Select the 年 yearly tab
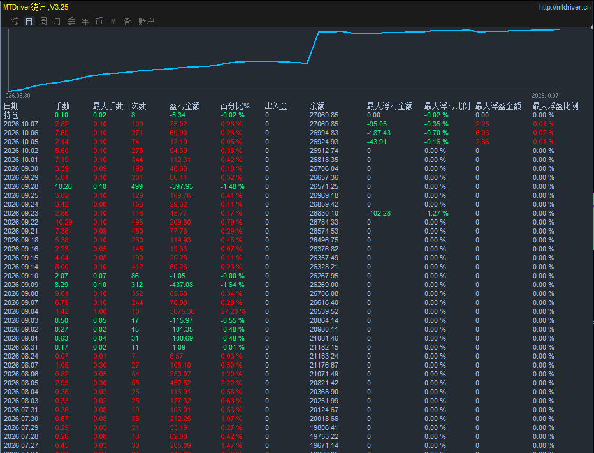Viewport: 594px width, 453px height. pos(85,21)
